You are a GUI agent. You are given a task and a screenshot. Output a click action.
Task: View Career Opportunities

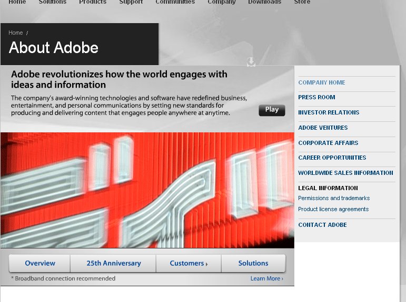point(332,158)
